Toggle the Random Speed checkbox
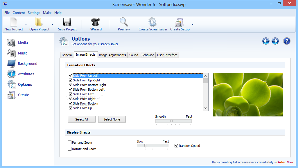This screenshot has height=168, width=298. [176, 146]
